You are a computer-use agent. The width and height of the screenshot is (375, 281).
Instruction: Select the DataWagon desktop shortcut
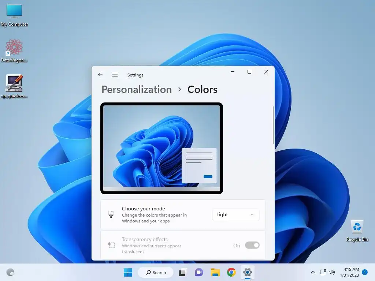14,50
